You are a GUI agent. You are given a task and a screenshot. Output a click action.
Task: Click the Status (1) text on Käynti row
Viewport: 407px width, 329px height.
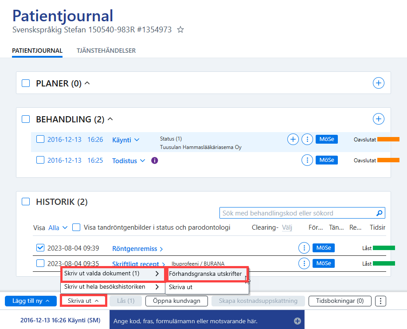pos(171,139)
